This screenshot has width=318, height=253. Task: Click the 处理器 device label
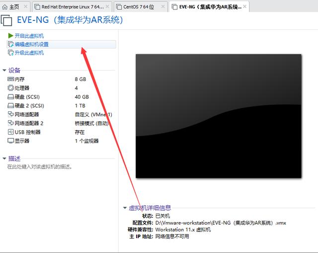22,88
